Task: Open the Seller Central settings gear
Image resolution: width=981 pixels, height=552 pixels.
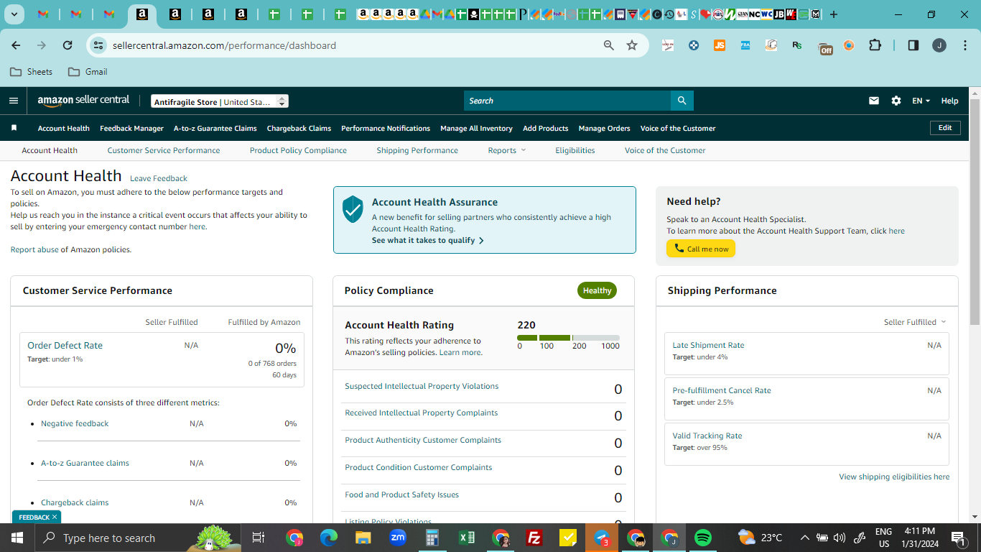Action: point(896,101)
